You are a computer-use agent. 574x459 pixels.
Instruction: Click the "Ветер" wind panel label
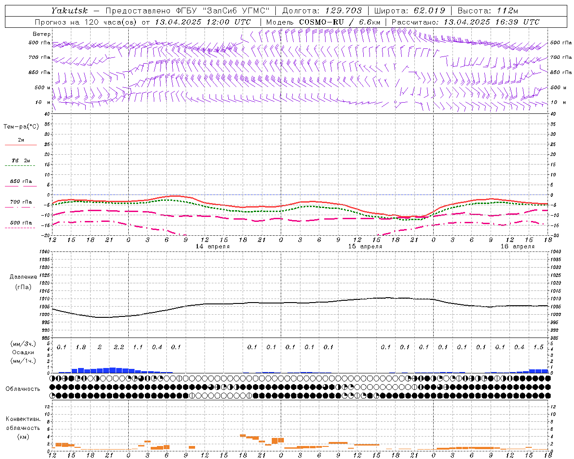pos(42,34)
